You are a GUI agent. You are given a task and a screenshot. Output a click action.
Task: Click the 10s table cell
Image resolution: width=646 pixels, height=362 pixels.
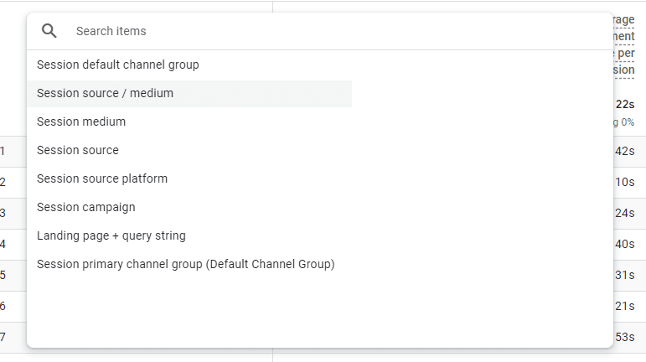pyautogui.click(x=625, y=182)
